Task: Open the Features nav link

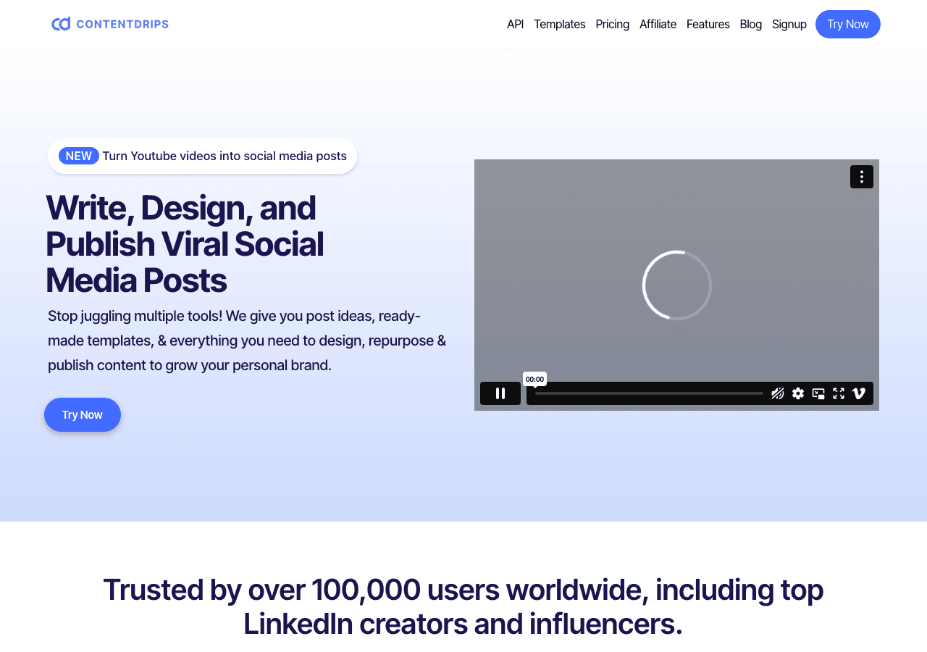Action: pos(708,24)
